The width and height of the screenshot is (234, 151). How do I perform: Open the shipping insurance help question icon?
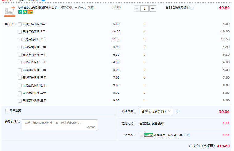(189, 135)
